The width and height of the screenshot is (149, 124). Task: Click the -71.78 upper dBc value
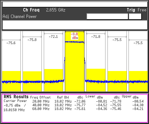tap(116, 101)
